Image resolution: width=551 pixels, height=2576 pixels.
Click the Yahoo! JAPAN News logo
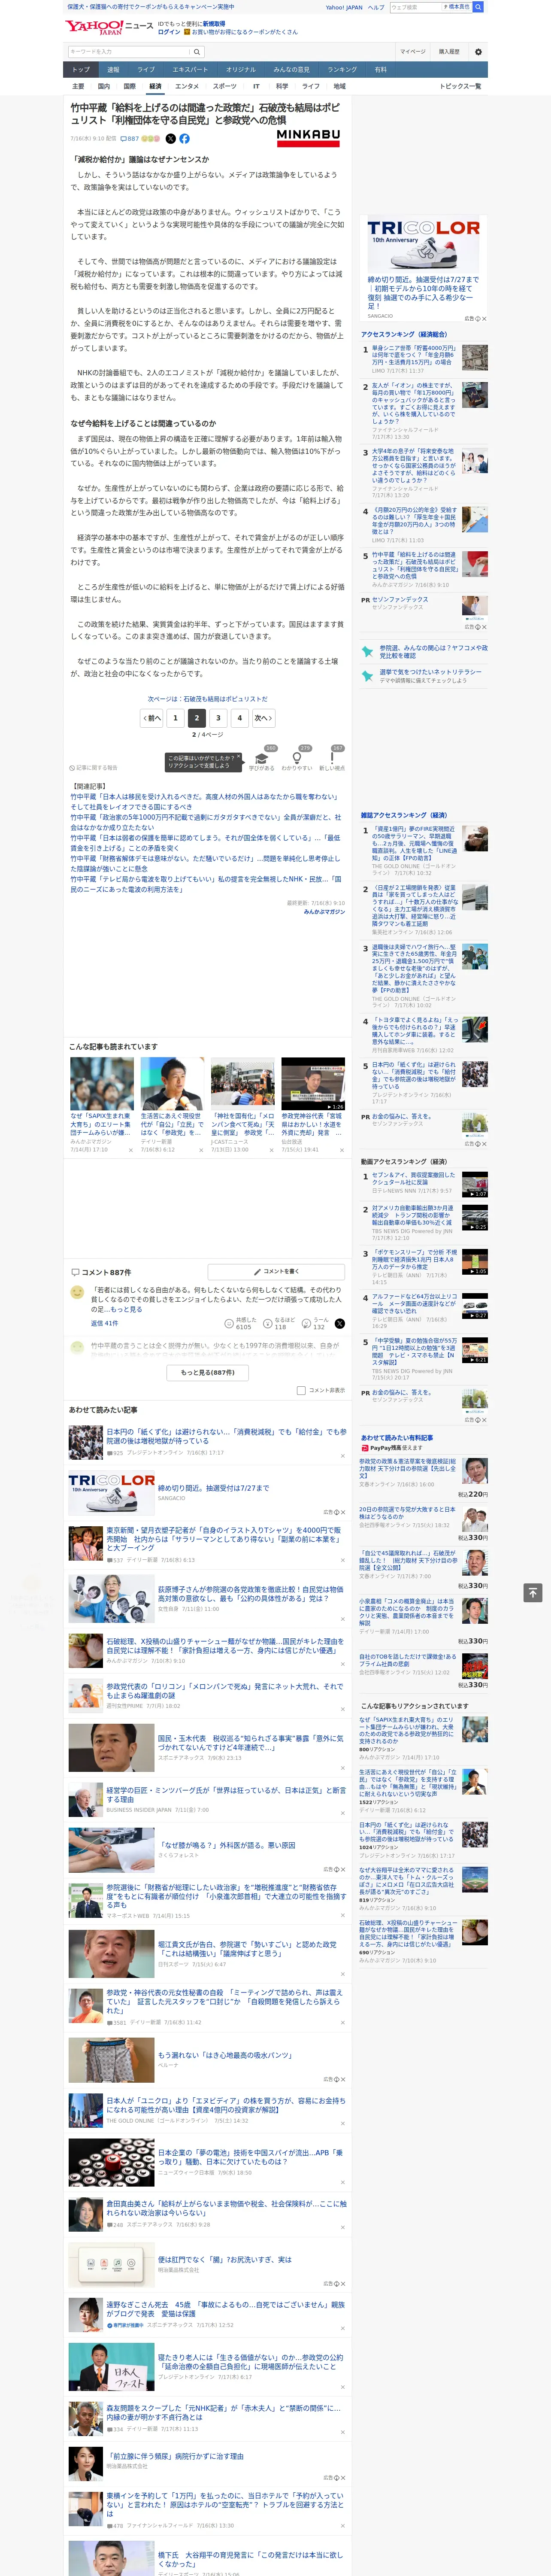click(x=109, y=27)
